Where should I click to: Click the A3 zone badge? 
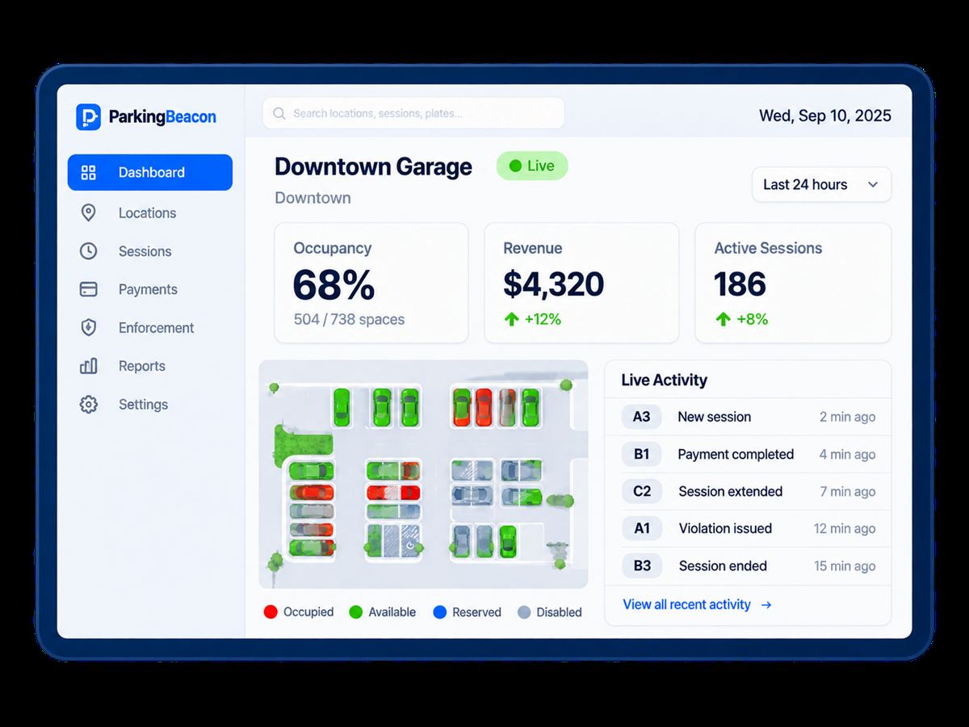641,417
